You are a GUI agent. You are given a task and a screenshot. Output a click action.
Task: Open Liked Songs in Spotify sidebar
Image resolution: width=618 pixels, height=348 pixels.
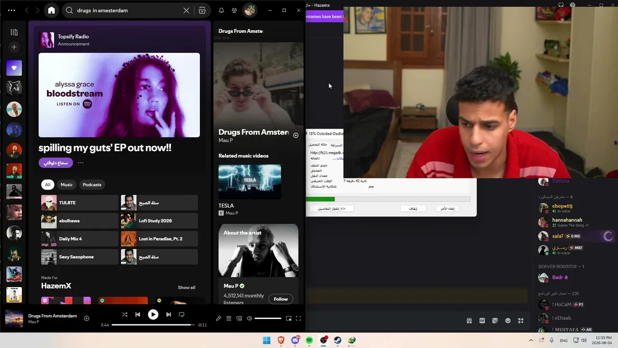[x=14, y=68]
